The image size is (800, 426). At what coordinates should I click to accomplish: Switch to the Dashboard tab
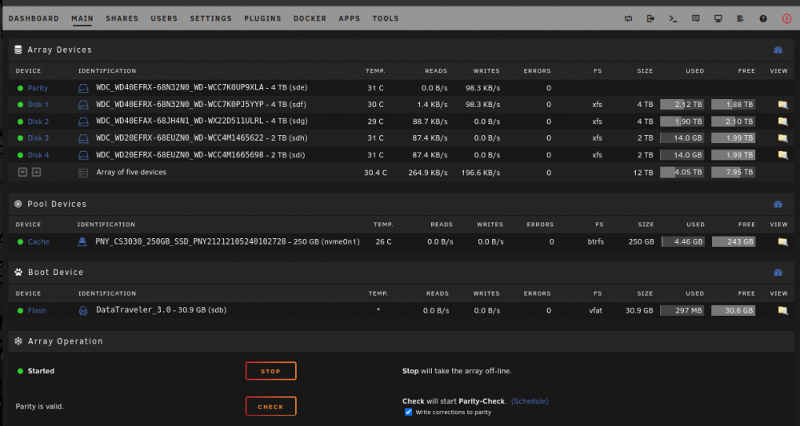34,18
